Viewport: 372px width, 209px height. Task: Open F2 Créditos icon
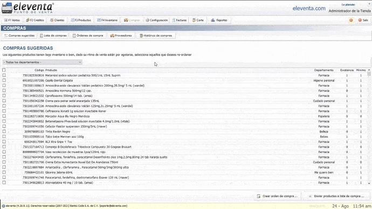pyautogui.click(x=27, y=20)
